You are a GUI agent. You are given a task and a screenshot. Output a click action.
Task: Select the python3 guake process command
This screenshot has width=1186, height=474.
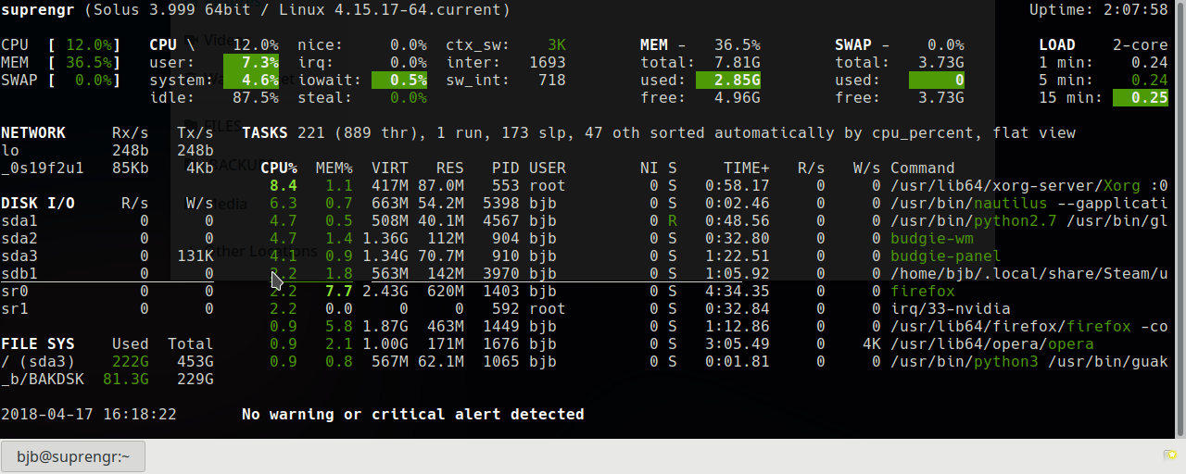(x=1029, y=361)
